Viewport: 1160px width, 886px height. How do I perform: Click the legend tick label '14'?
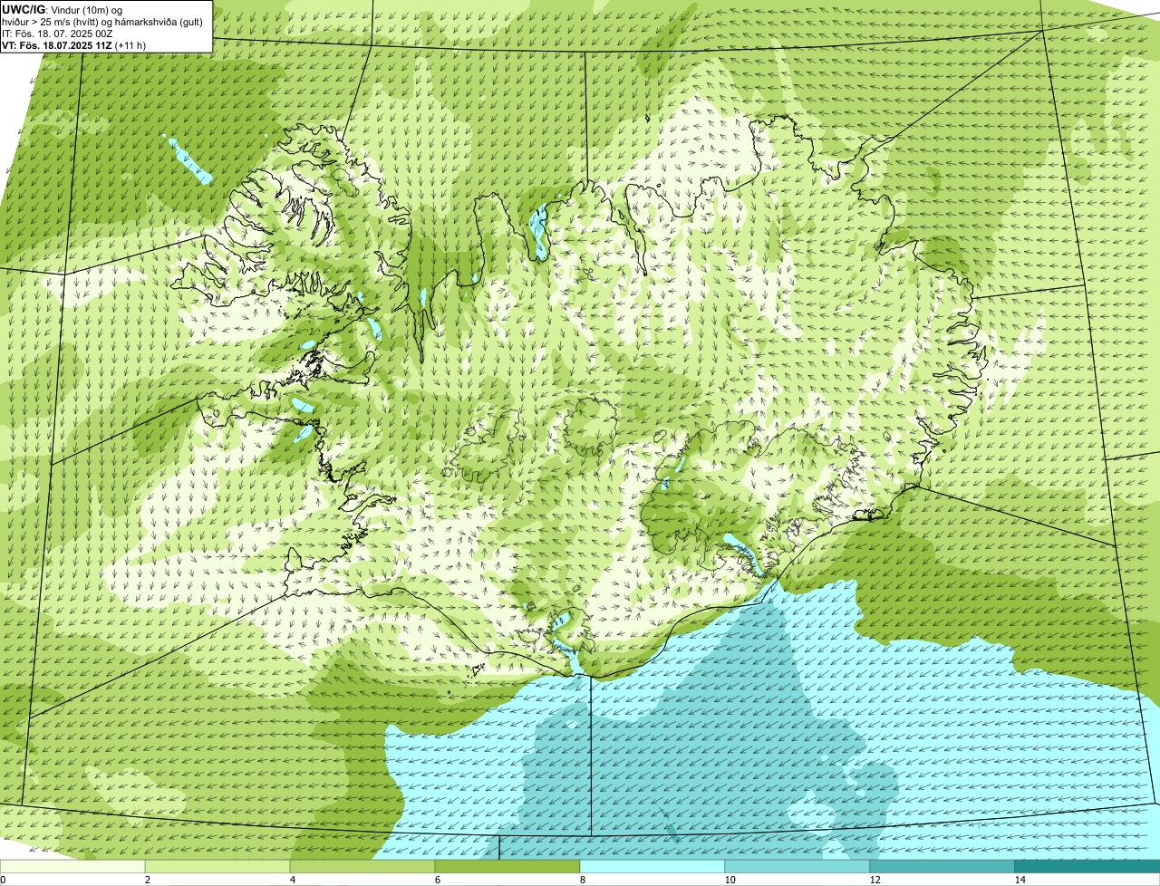click(x=1020, y=880)
